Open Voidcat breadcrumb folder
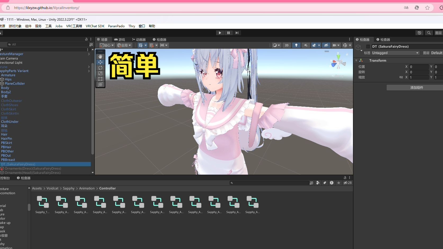The width and height of the screenshot is (443, 249). 52,188
